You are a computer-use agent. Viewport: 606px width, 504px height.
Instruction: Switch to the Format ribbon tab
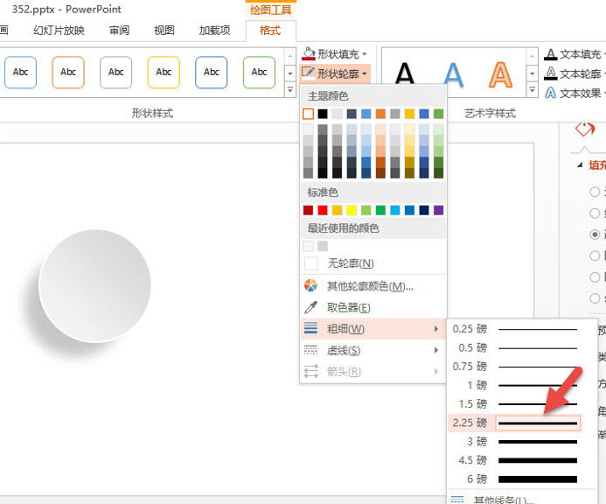[x=270, y=31]
